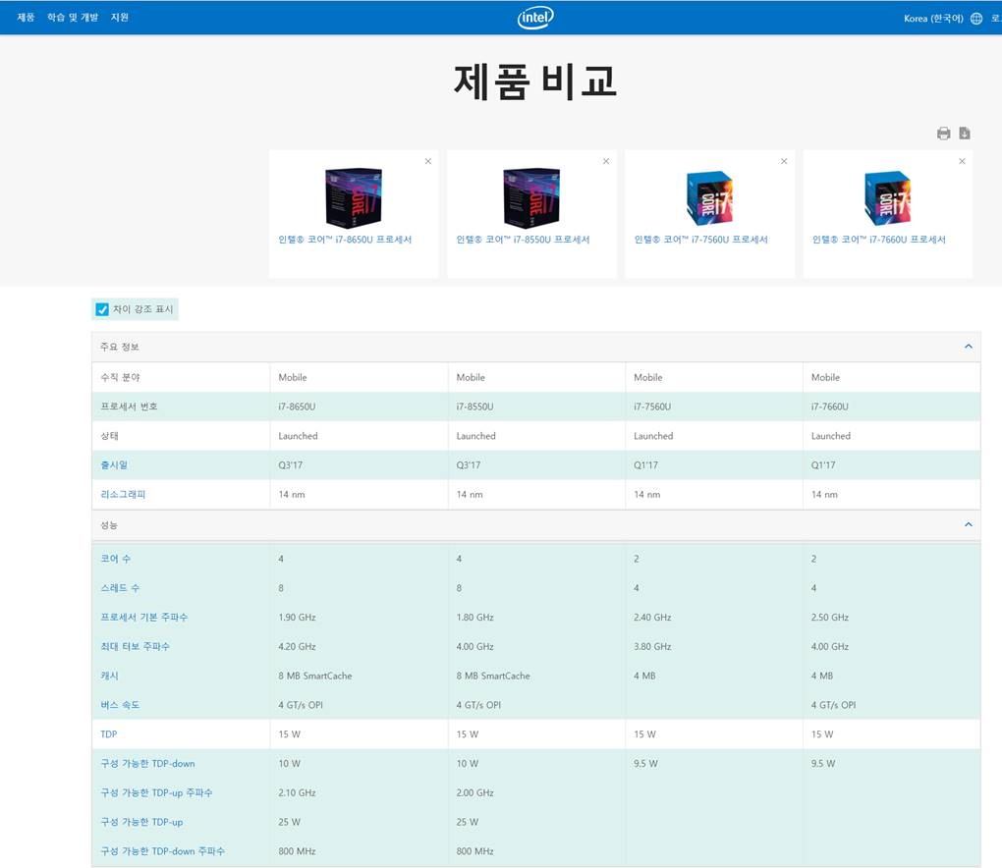The image size is (1002, 868).
Task: Click the 2.00 GHz TDP-up frequency value
Action: click(475, 792)
